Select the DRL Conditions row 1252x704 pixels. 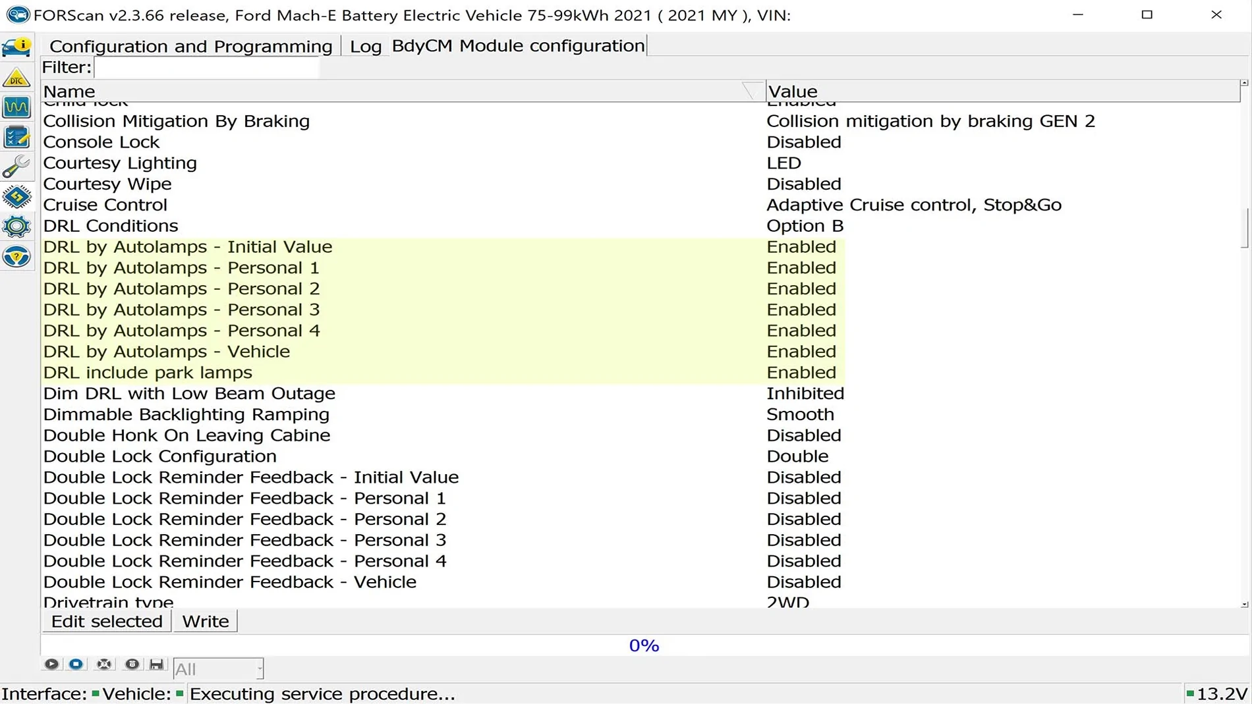click(x=640, y=226)
